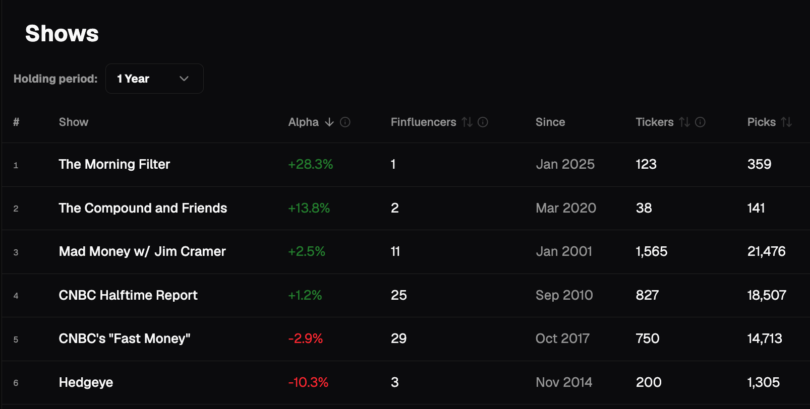Open the Holding period 1 Year dropdown

pyautogui.click(x=154, y=79)
